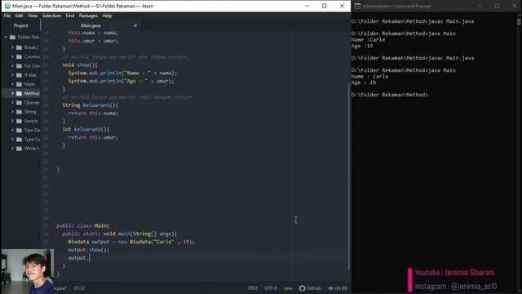Screen dimensions: 522x294
Task: Change grammar via Java status item
Action: [288, 288]
